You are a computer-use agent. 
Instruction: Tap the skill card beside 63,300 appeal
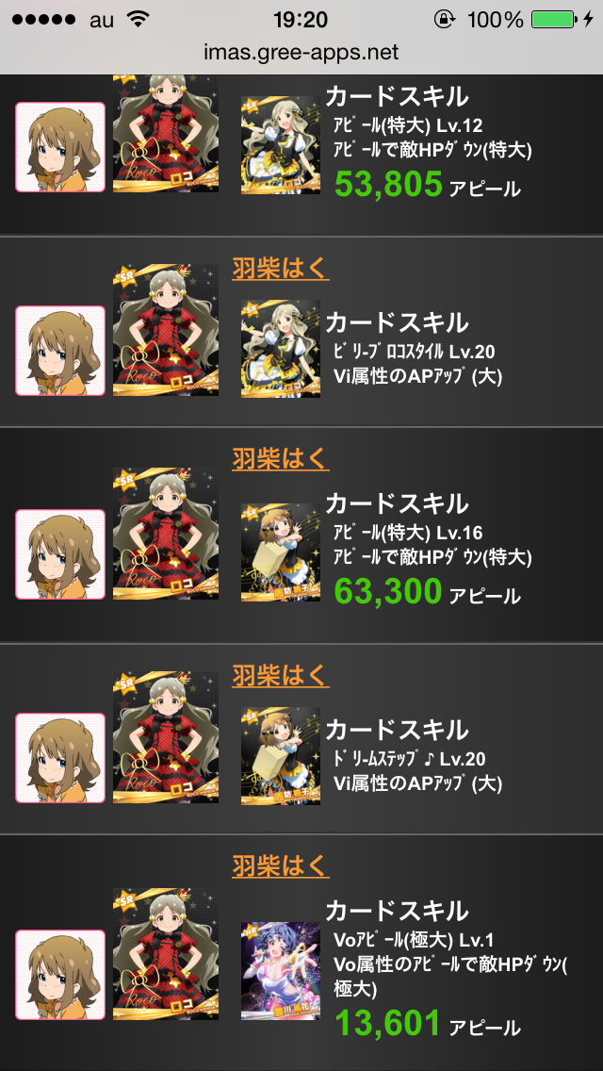[281, 552]
